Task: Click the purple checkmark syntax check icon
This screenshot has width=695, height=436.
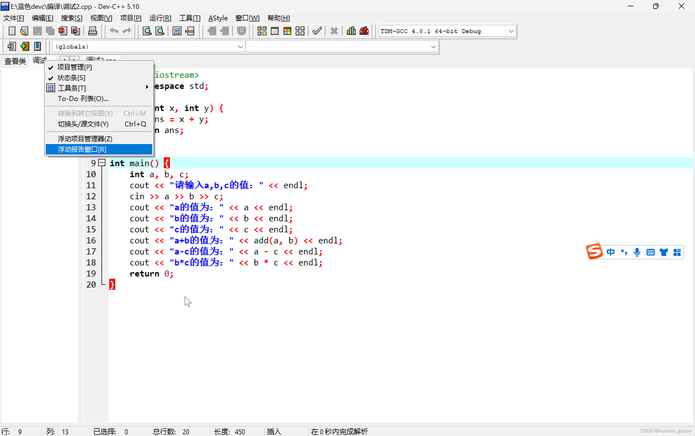Action: 317,31
